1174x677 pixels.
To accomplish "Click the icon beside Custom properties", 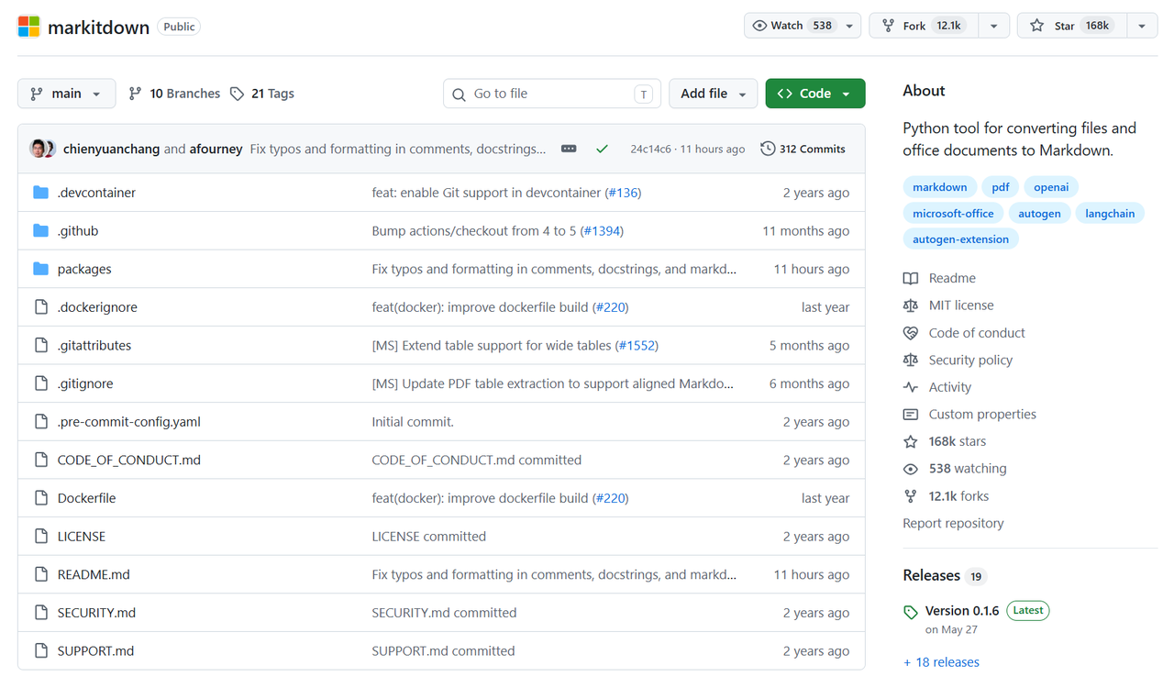I will (x=911, y=415).
